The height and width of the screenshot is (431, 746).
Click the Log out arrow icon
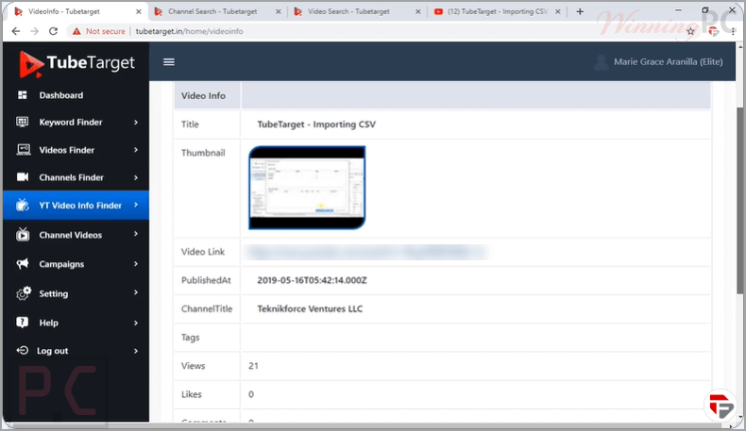[x=23, y=351]
